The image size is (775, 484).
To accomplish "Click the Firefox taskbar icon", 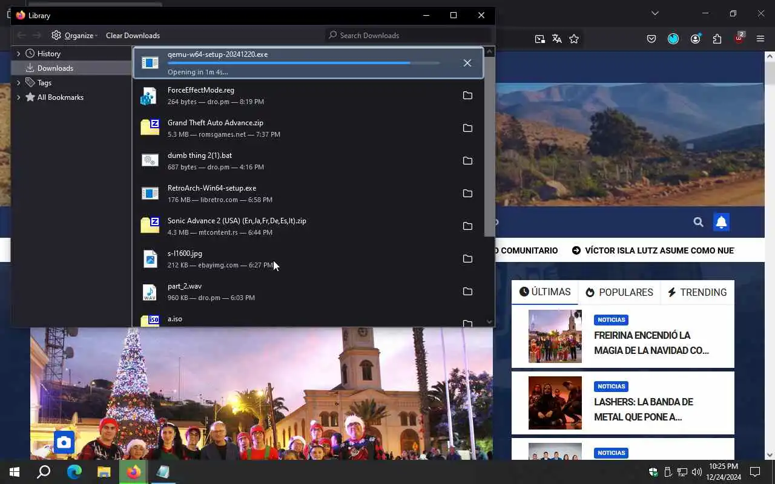I will [134, 472].
